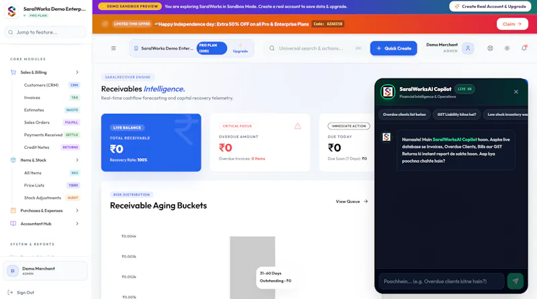
Task: Click Sign Out text
Action: [x=26, y=292]
